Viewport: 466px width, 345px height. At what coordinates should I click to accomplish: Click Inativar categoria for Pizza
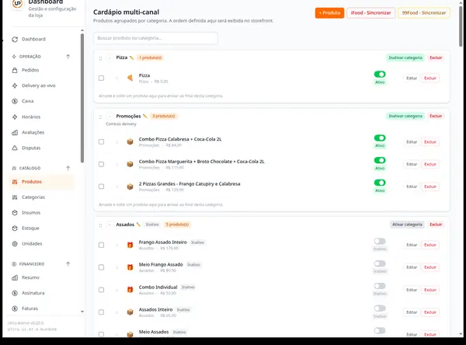pos(405,57)
